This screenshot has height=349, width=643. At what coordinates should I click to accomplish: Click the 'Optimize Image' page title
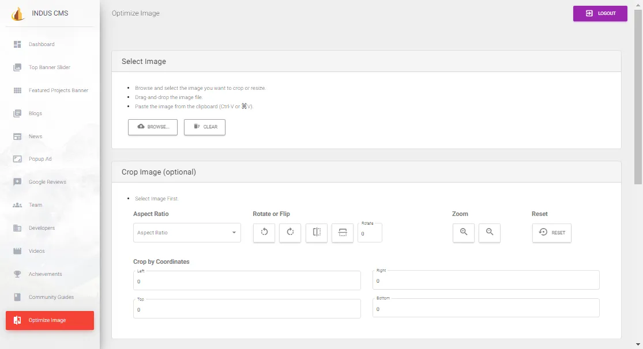(136, 13)
